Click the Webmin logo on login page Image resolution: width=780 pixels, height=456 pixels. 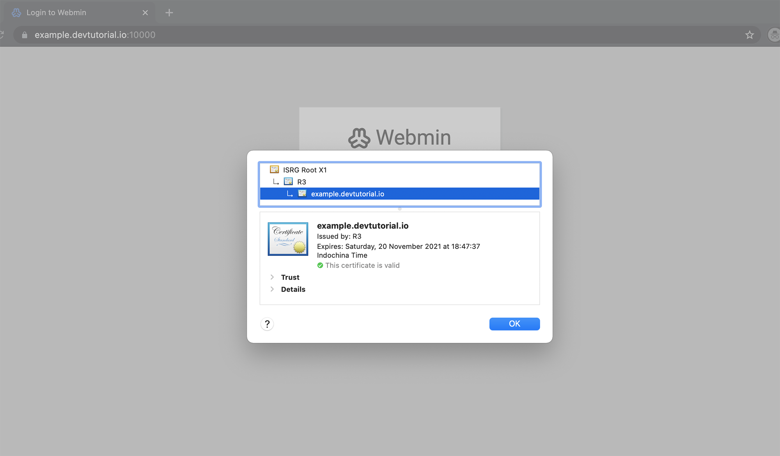click(400, 138)
